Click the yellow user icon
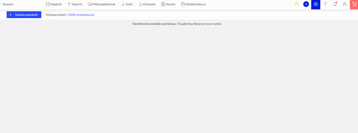 297,4
